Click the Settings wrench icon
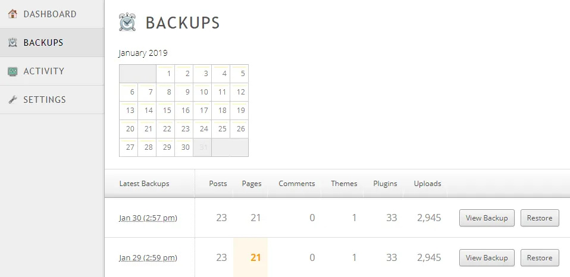570x277 pixels. (x=12, y=100)
